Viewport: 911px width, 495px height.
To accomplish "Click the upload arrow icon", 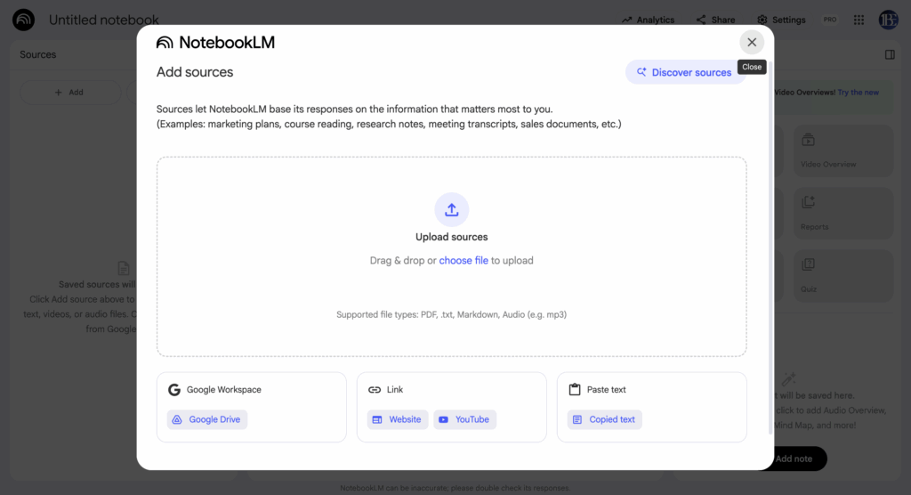I will (x=451, y=209).
